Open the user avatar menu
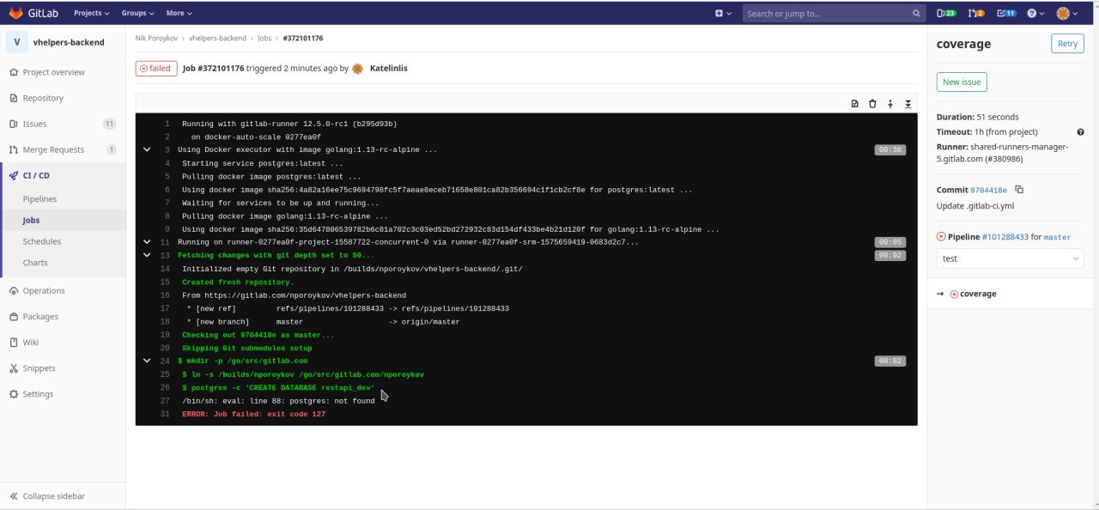The width and height of the screenshot is (1099, 510). click(x=1067, y=13)
